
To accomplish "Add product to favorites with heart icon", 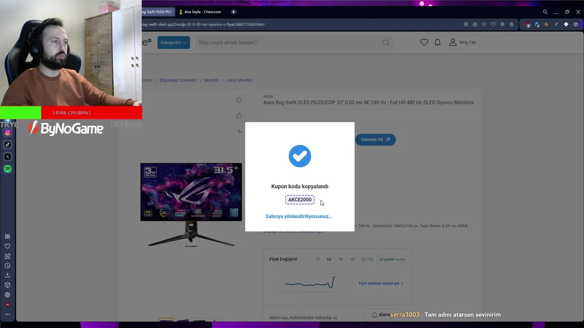I will click(239, 101).
